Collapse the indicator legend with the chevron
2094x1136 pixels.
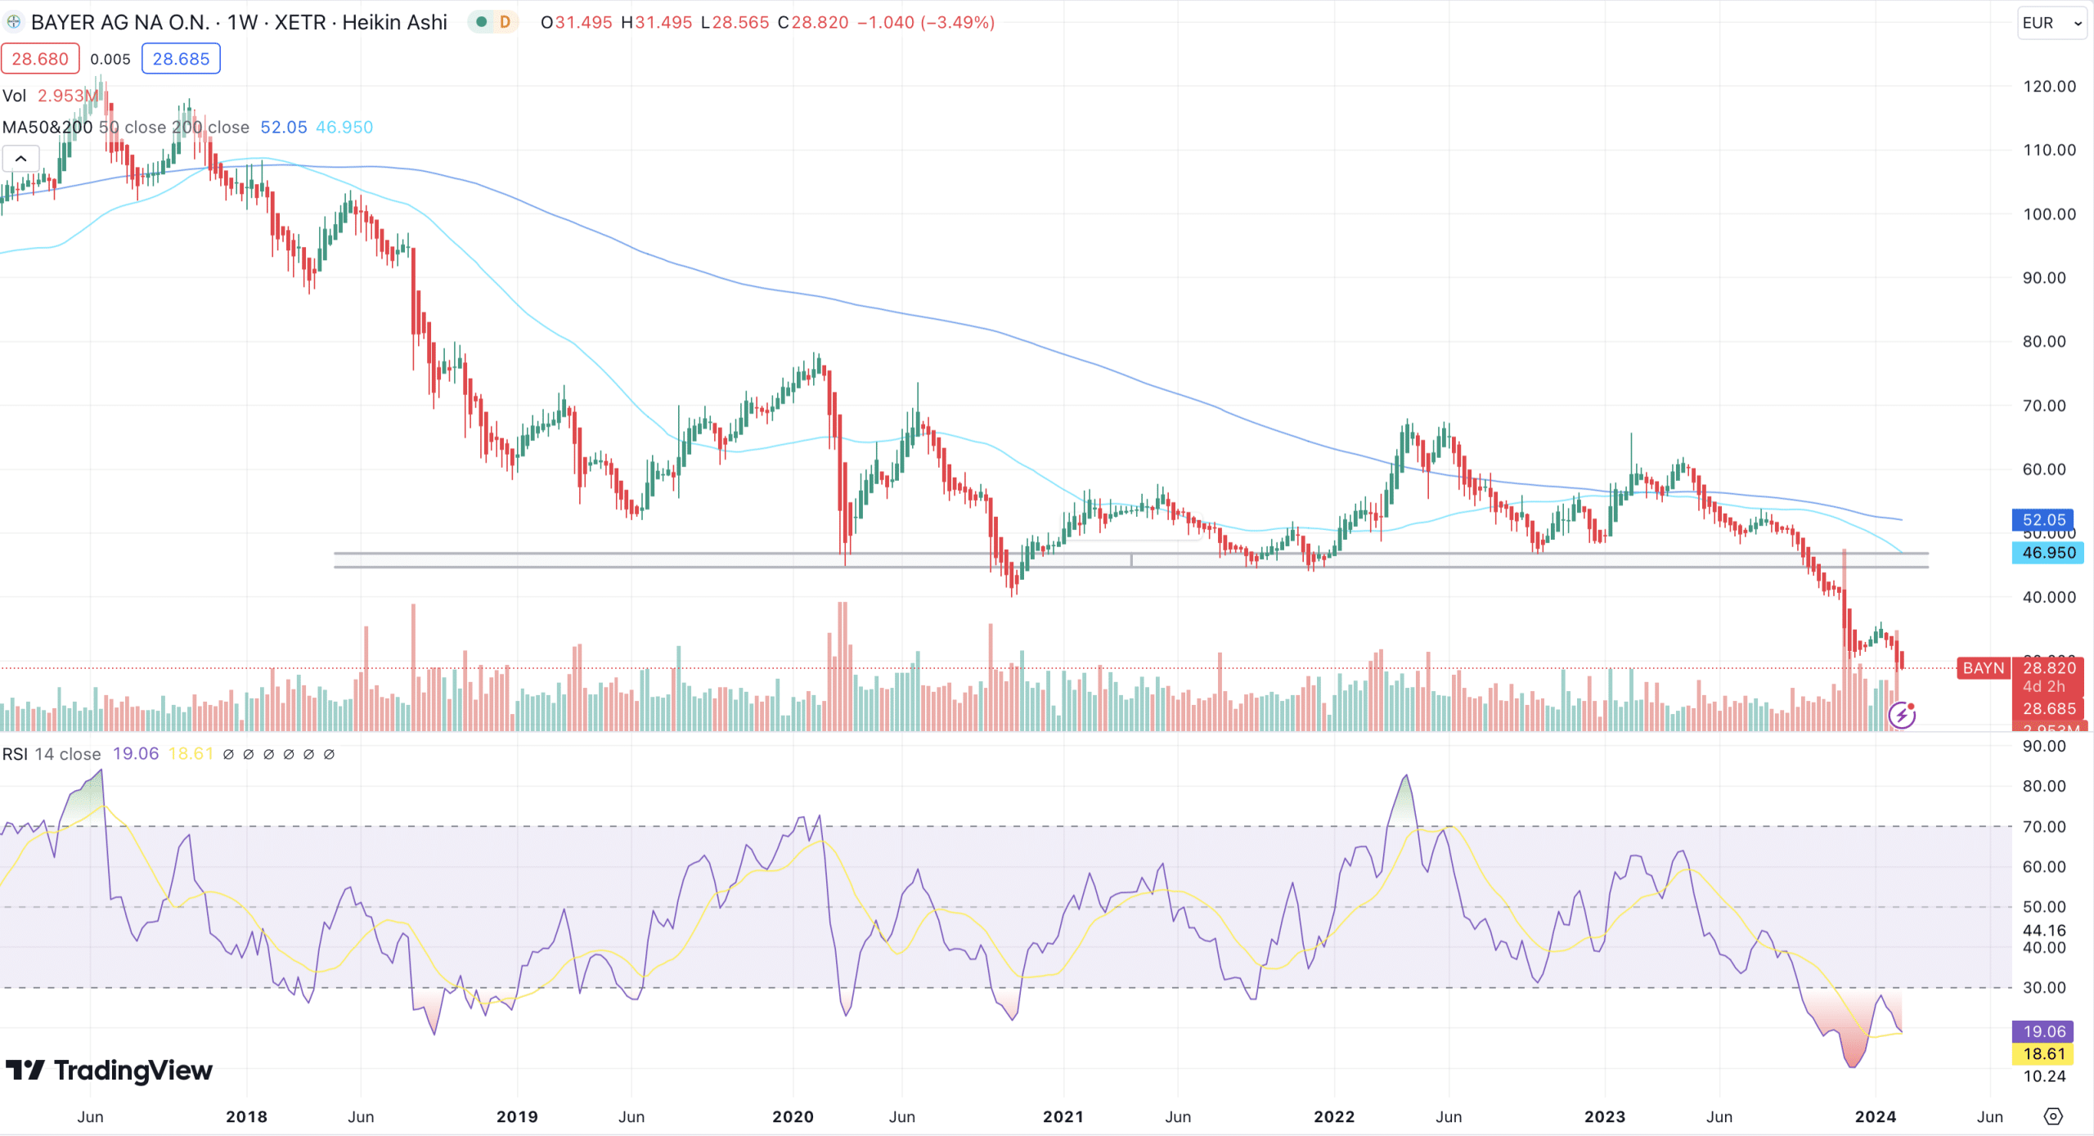(x=20, y=159)
